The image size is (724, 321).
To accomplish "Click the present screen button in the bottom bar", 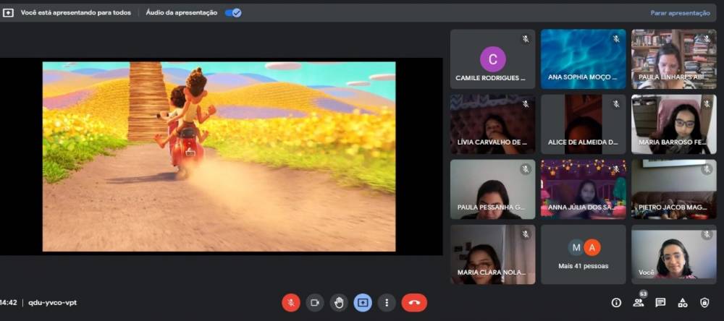I will 363,302.
